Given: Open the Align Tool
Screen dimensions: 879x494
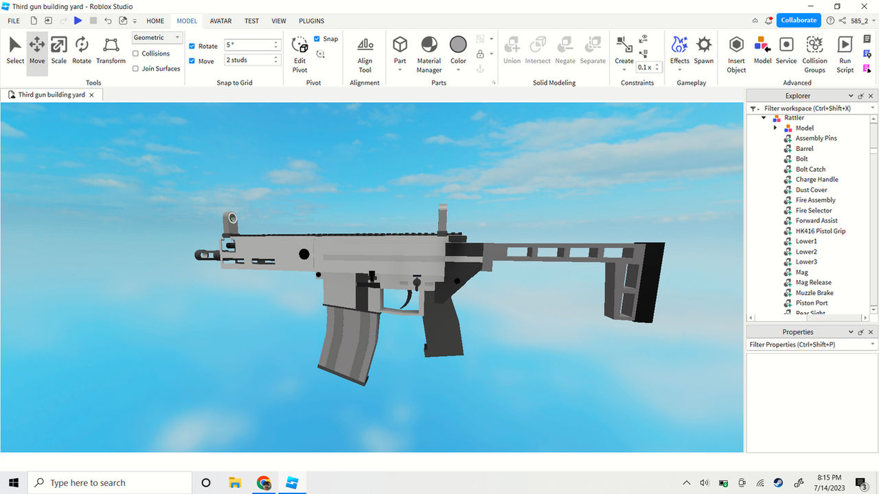Looking at the screenshot, I should coord(365,54).
